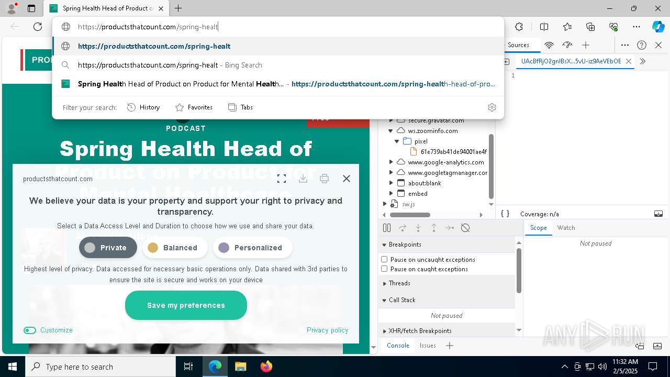Open address bar suggestion settings gear
The width and height of the screenshot is (670, 377).
pyautogui.click(x=492, y=107)
